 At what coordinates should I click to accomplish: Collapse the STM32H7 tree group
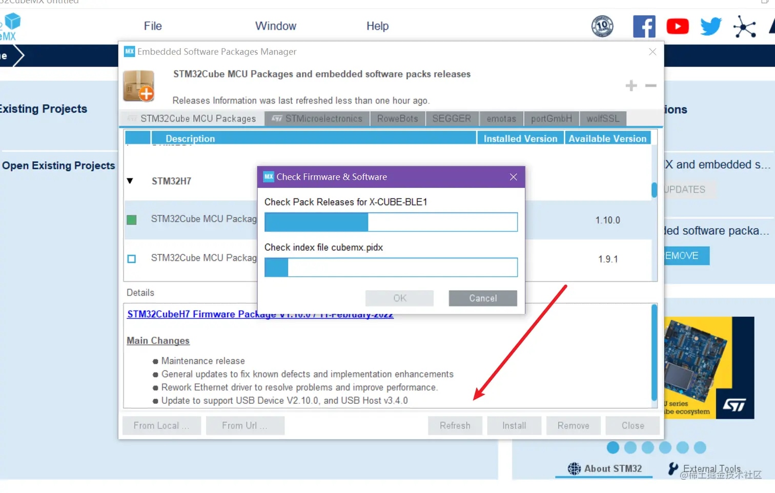[x=130, y=181]
